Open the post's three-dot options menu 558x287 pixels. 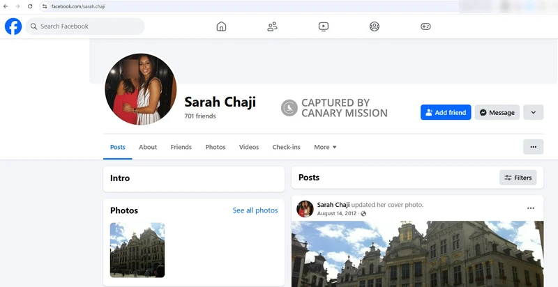click(531, 208)
